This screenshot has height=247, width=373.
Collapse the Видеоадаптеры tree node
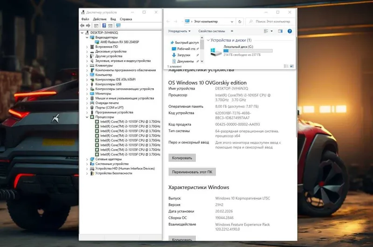87,37
